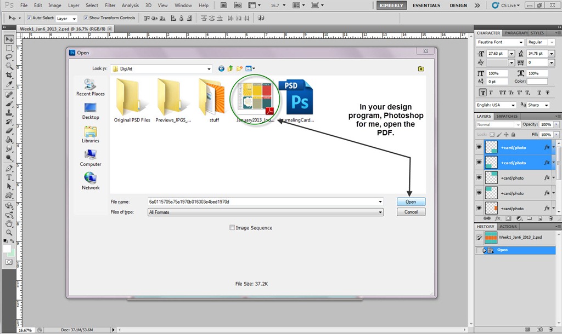Click the Open button in the dialog
Screen dimensions: 562x334
click(411, 201)
